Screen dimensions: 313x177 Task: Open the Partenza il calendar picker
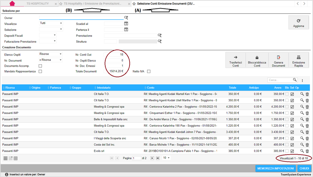(126, 29)
